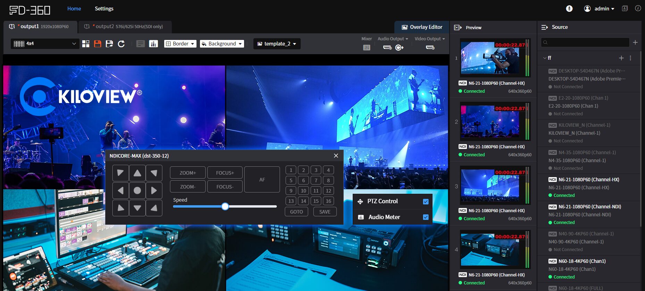Image resolution: width=645 pixels, height=291 pixels.
Task: Click the GOTO preset button
Action: click(x=296, y=212)
